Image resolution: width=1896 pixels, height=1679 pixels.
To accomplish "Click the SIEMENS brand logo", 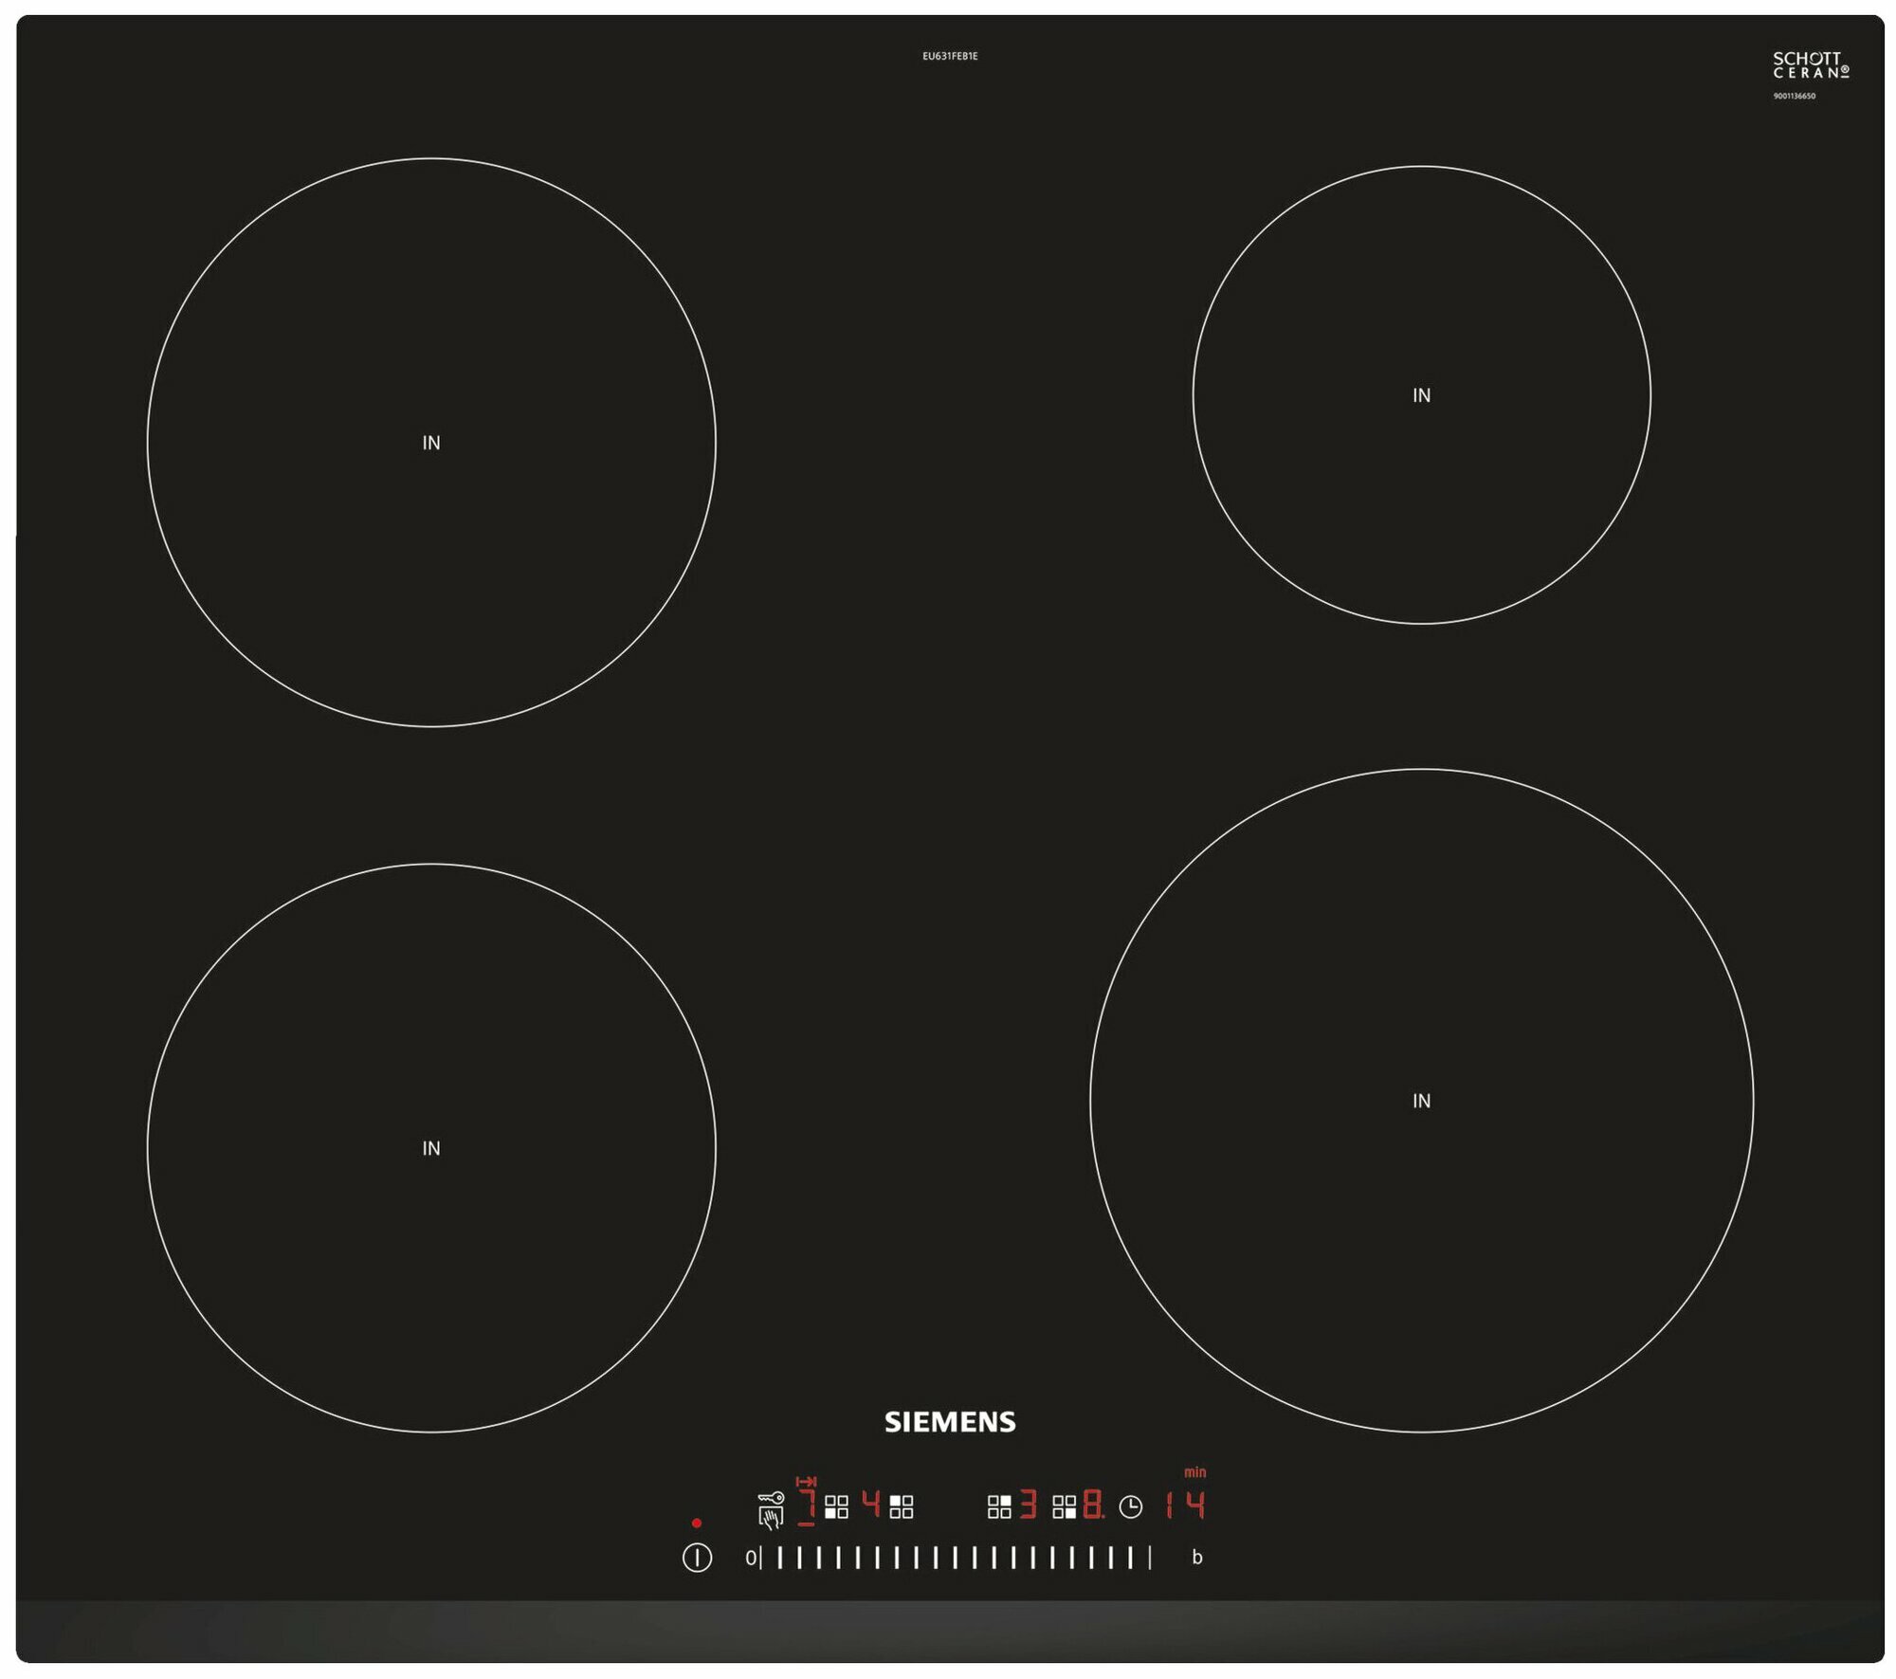I will 950,1422.
